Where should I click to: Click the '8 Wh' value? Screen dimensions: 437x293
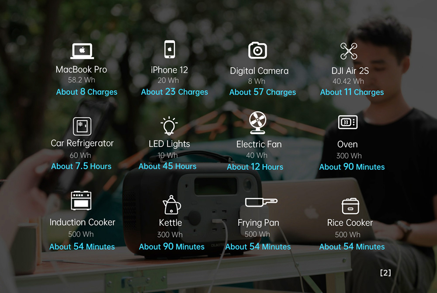[x=257, y=81]
